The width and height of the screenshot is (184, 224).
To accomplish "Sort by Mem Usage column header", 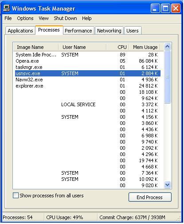I will (145, 47).
